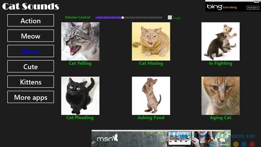Go to the Kittens category
This screenshot has height=147, width=261.
pyautogui.click(x=30, y=82)
